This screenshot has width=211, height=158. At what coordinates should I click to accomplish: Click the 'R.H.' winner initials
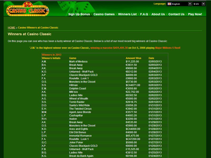click(x=44, y=119)
